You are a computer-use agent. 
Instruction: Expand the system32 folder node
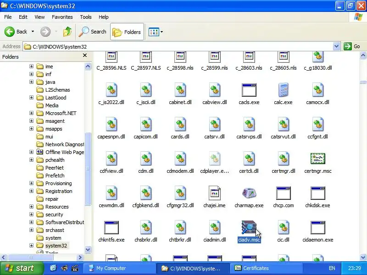(x=31, y=245)
